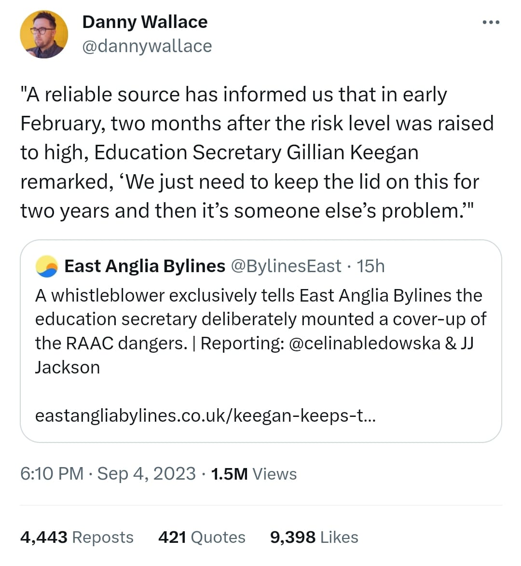The width and height of the screenshot is (521, 566).
Task: Open Danny Wallace display name link
Action: coord(145,22)
